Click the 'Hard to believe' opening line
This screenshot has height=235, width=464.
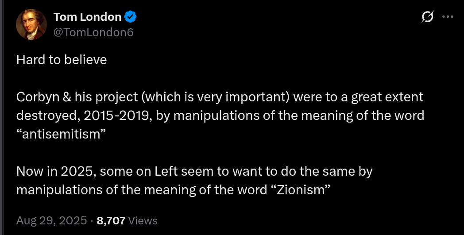point(62,60)
